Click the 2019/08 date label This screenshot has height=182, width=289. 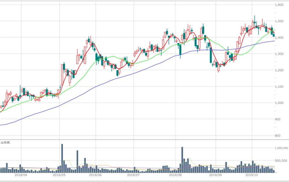(x=176, y=175)
